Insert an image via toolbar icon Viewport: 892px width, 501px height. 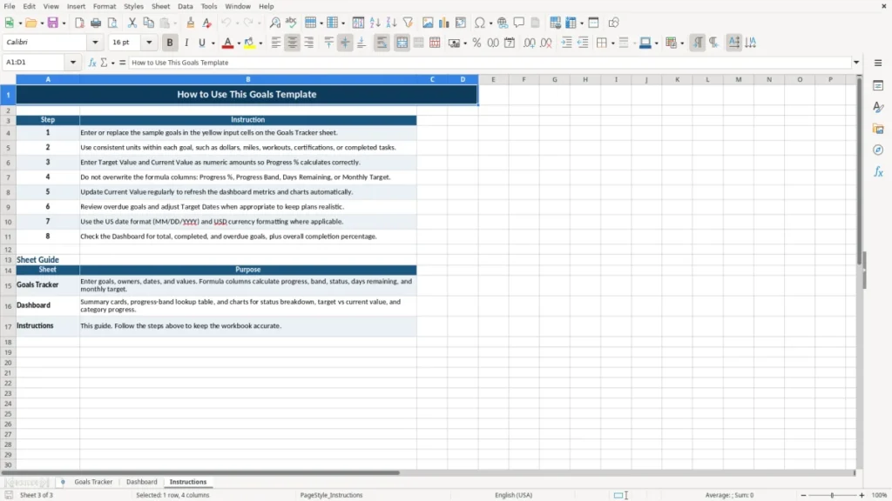428,23
